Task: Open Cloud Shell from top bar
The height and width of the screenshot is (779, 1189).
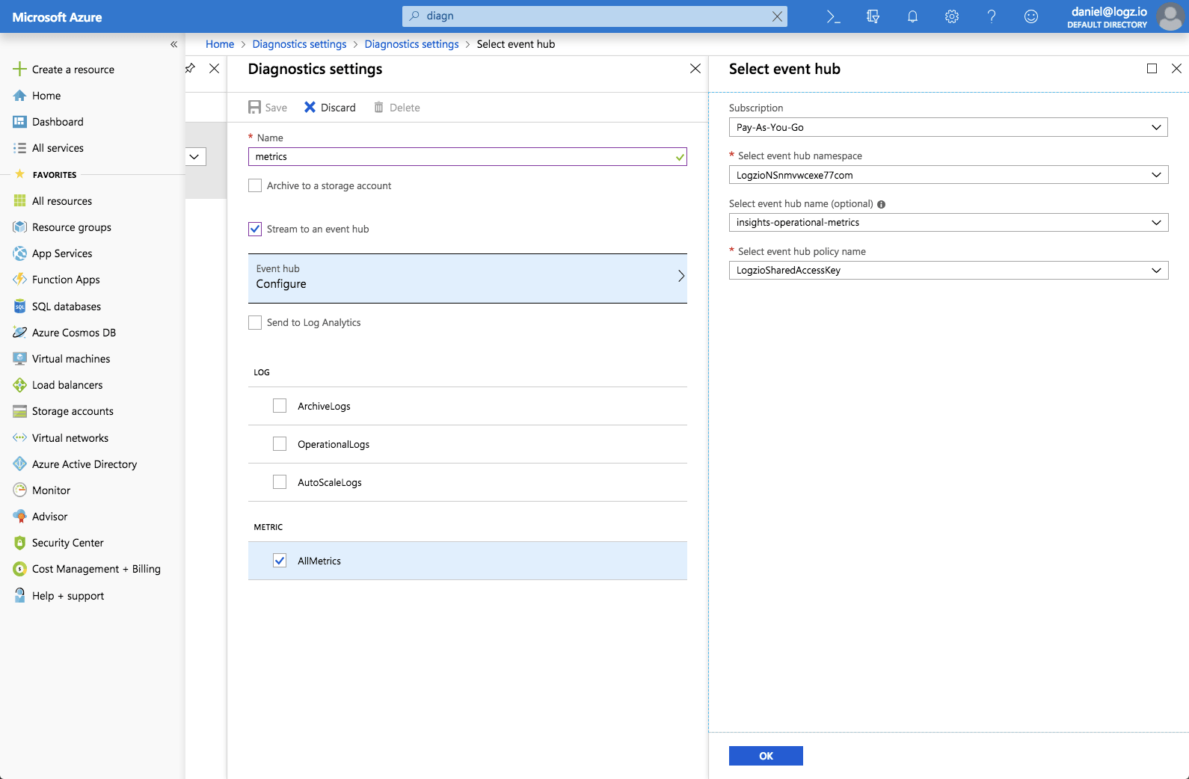Action: (x=833, y=16)
